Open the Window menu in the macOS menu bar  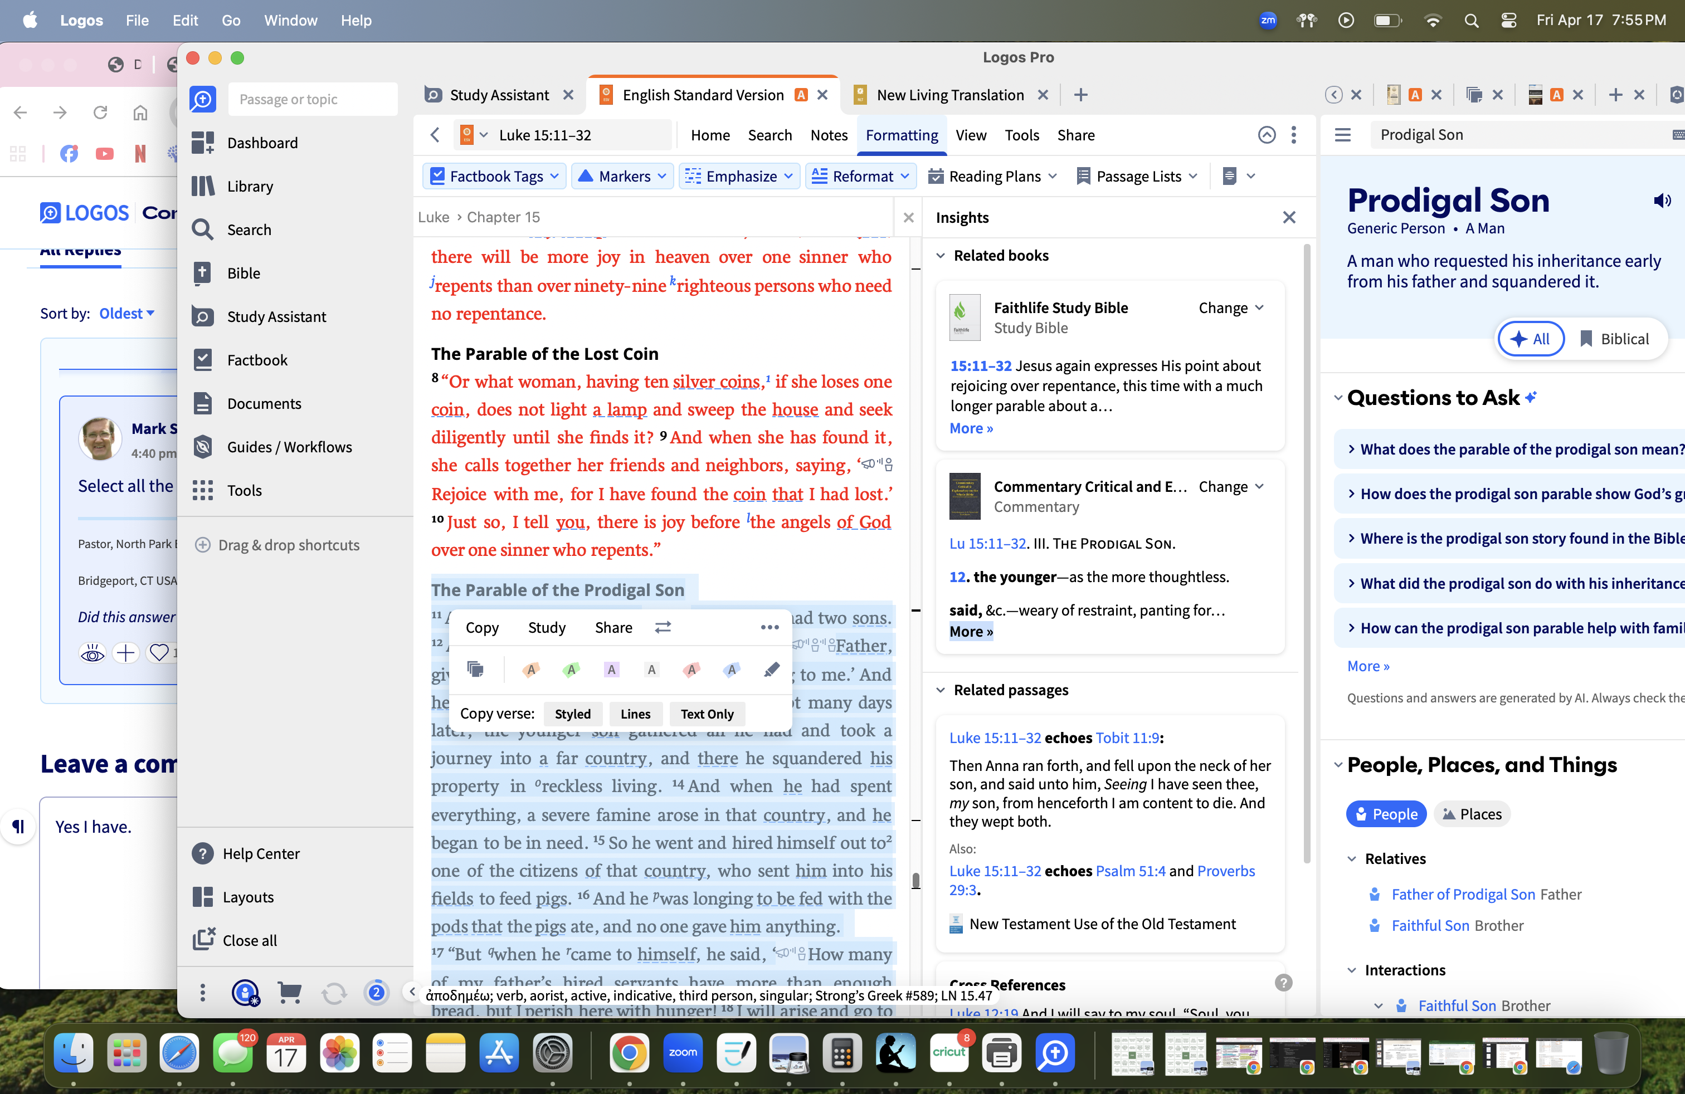[290, 21]
